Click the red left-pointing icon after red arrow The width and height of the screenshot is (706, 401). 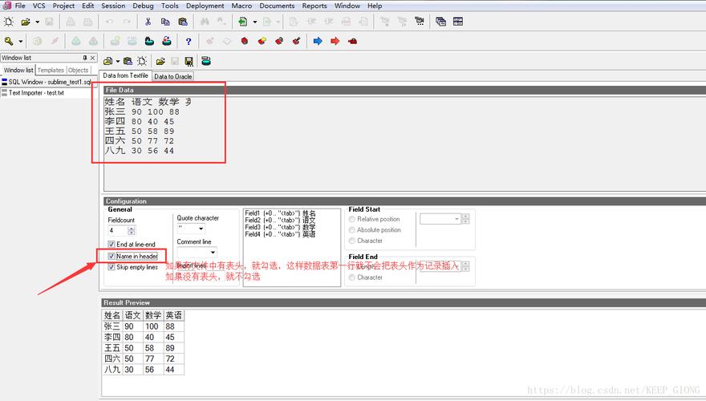352,42
